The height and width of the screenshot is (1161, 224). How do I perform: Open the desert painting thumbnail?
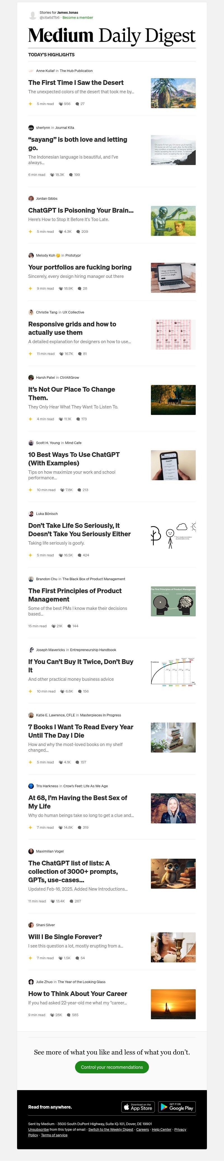tap(173, 93)
